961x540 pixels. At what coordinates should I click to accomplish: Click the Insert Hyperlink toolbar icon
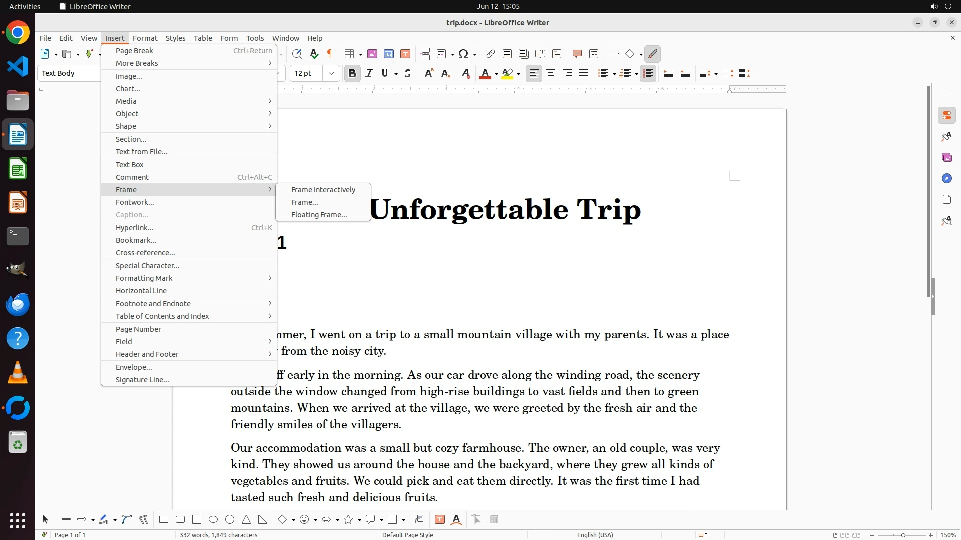491,54
